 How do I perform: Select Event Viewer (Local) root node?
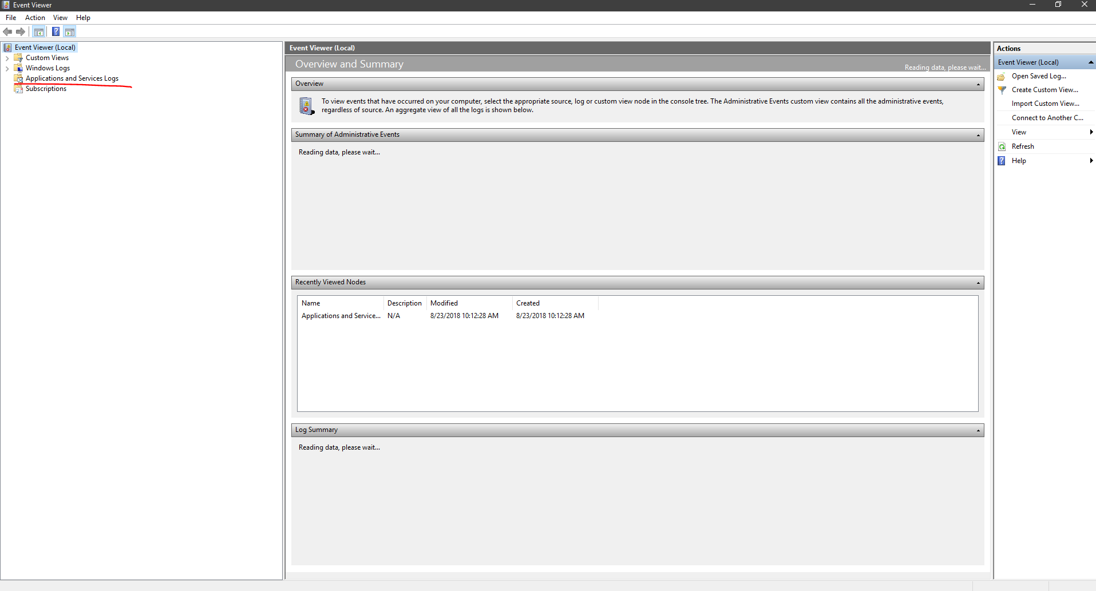coord(45,47)
